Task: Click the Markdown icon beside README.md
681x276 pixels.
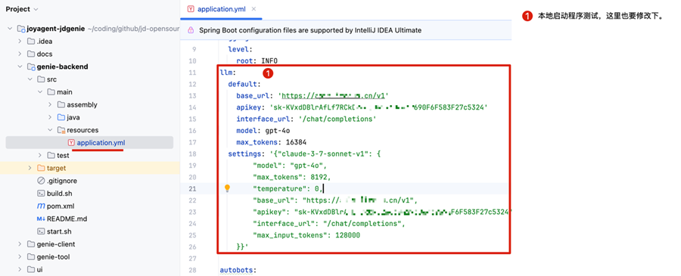Action: pos(41,219)
